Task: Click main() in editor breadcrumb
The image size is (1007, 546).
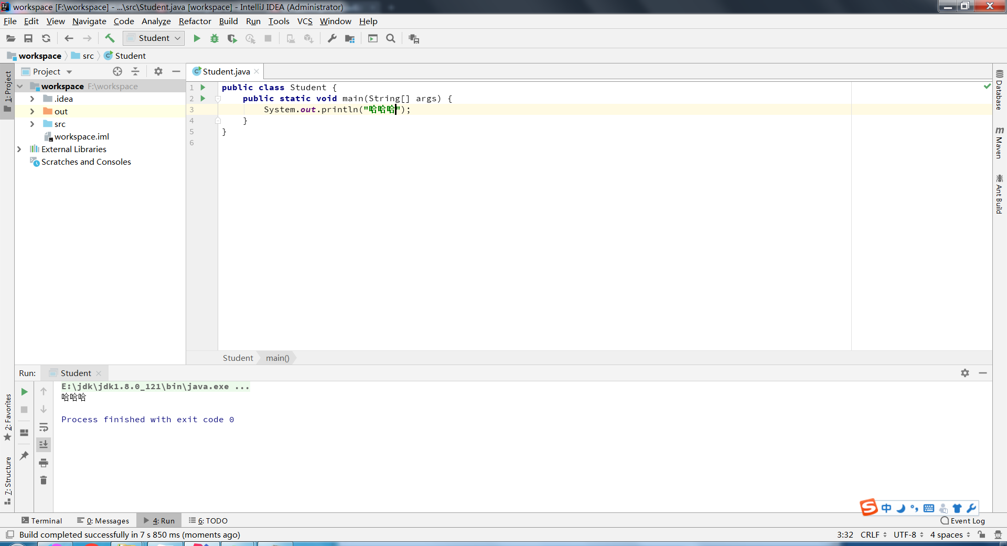Action: coord(277,358)
